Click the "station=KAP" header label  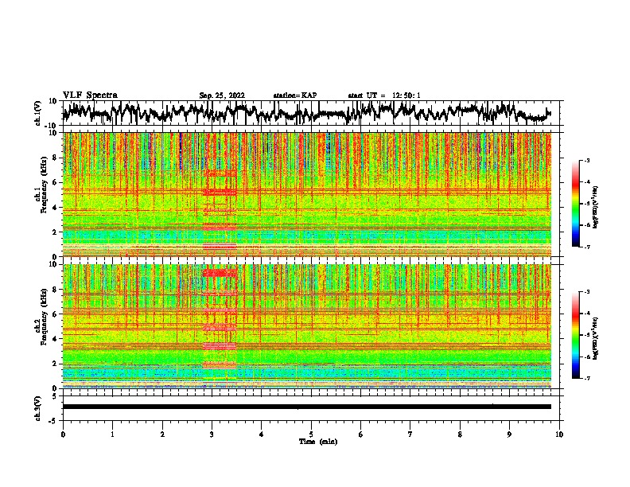[x=295, y=95]
